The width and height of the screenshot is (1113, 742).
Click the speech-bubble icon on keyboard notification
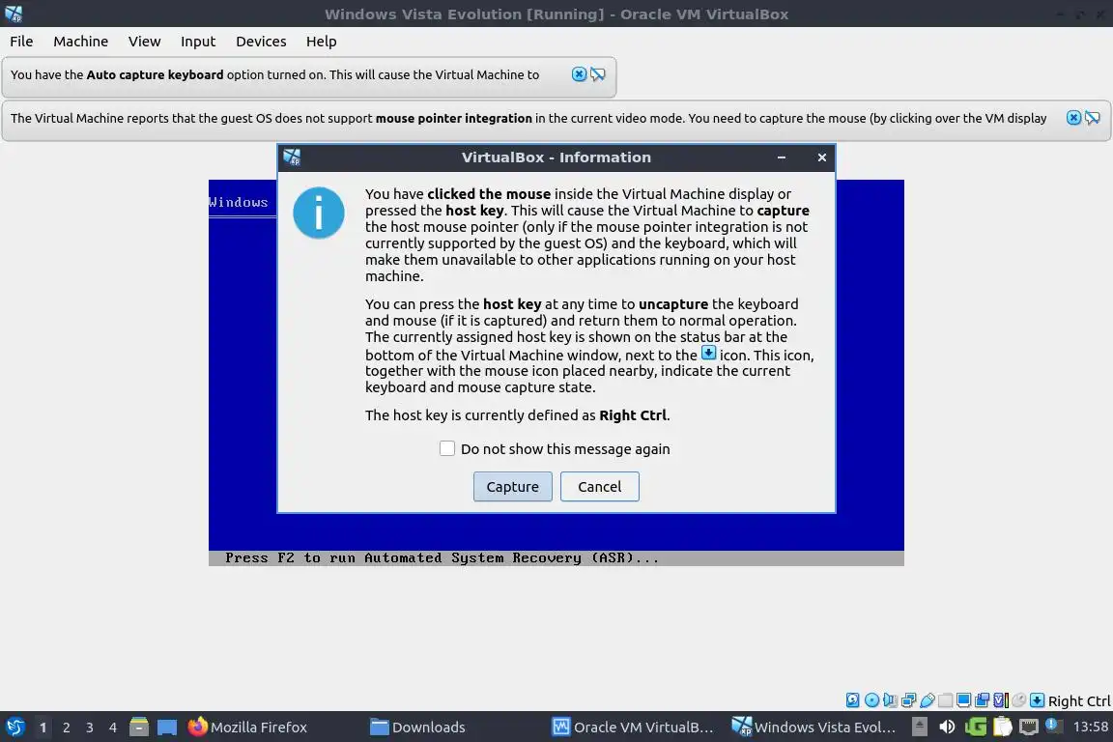pyautogui.click(x=598, y=74)
